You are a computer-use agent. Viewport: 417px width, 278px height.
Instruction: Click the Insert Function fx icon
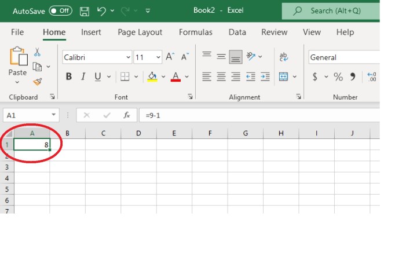point(126,115)
